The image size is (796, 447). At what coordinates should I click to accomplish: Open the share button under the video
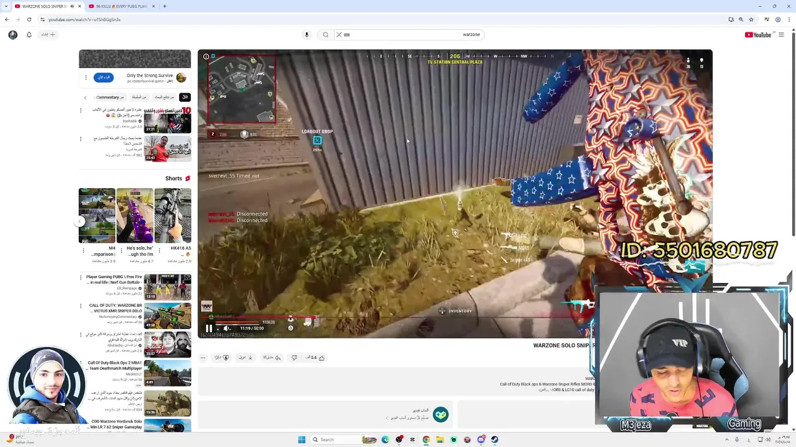[x=272, y=358]
